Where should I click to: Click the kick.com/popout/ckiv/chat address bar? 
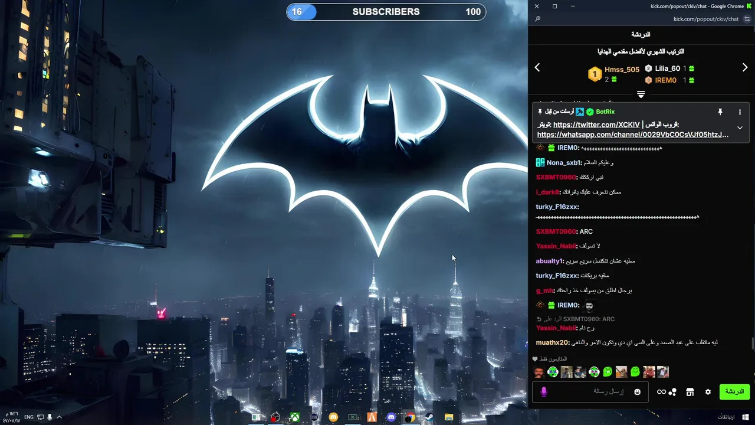pyautogui.click(x=706, y=19)
